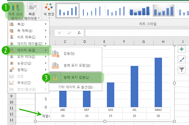Open the 축 제목(A) axis title submenu
Screen dimensions: 189x125
point(29,31)
